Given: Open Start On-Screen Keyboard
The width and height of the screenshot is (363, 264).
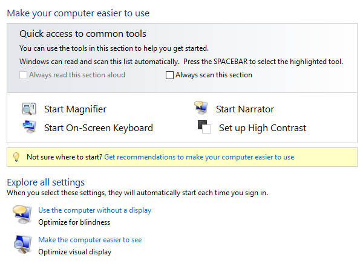Looking at the screenshot, I should (99, 128).
